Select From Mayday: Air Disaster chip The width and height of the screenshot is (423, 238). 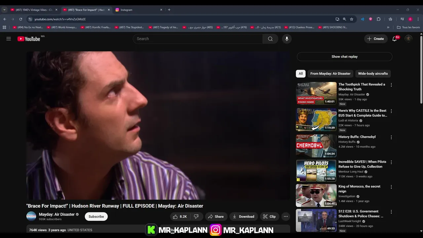tap(330, 73)
